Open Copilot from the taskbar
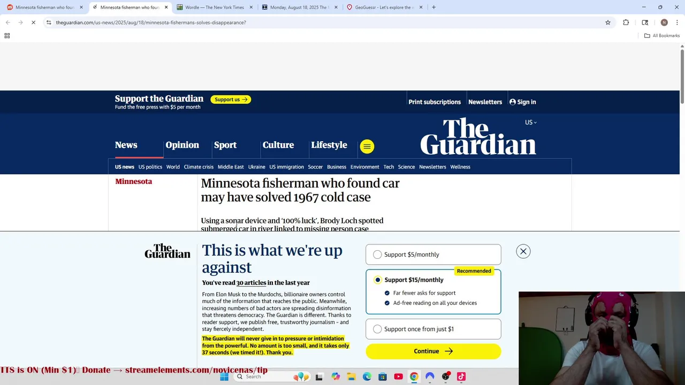The width and height of the screenshot is (685, 385). pos(336,376)
